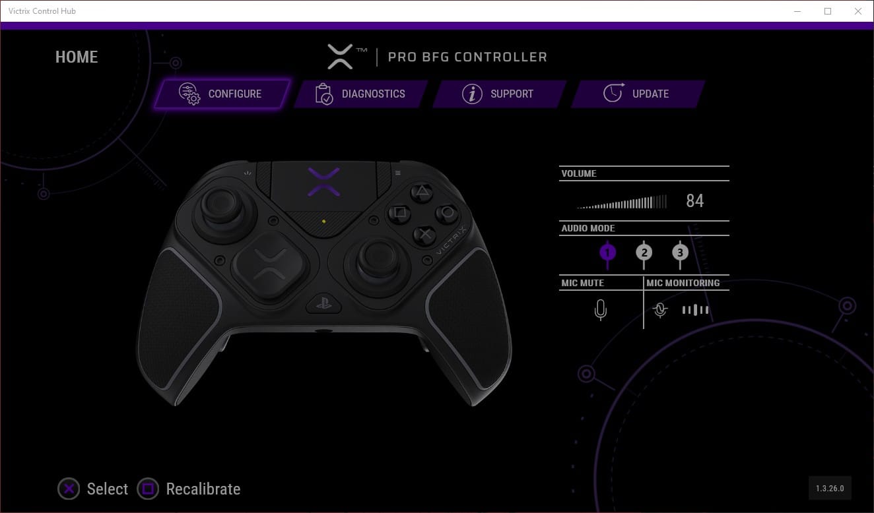Toggle the mic mute microphone icon
874x513 pixels.
tap(600, 309)
